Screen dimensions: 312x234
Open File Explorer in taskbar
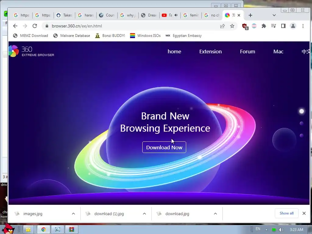click(x=28, y=230)
